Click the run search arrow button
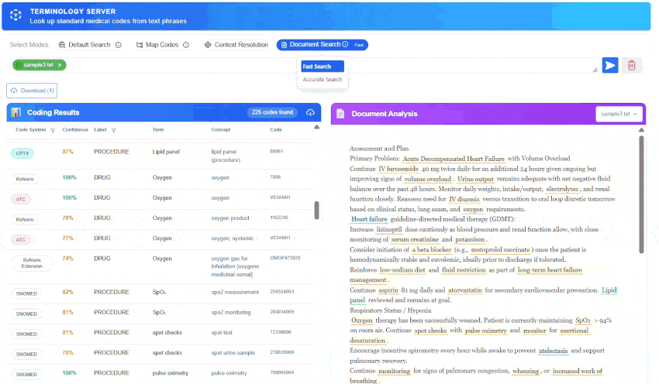659x384 pixels. coord(610,65)
